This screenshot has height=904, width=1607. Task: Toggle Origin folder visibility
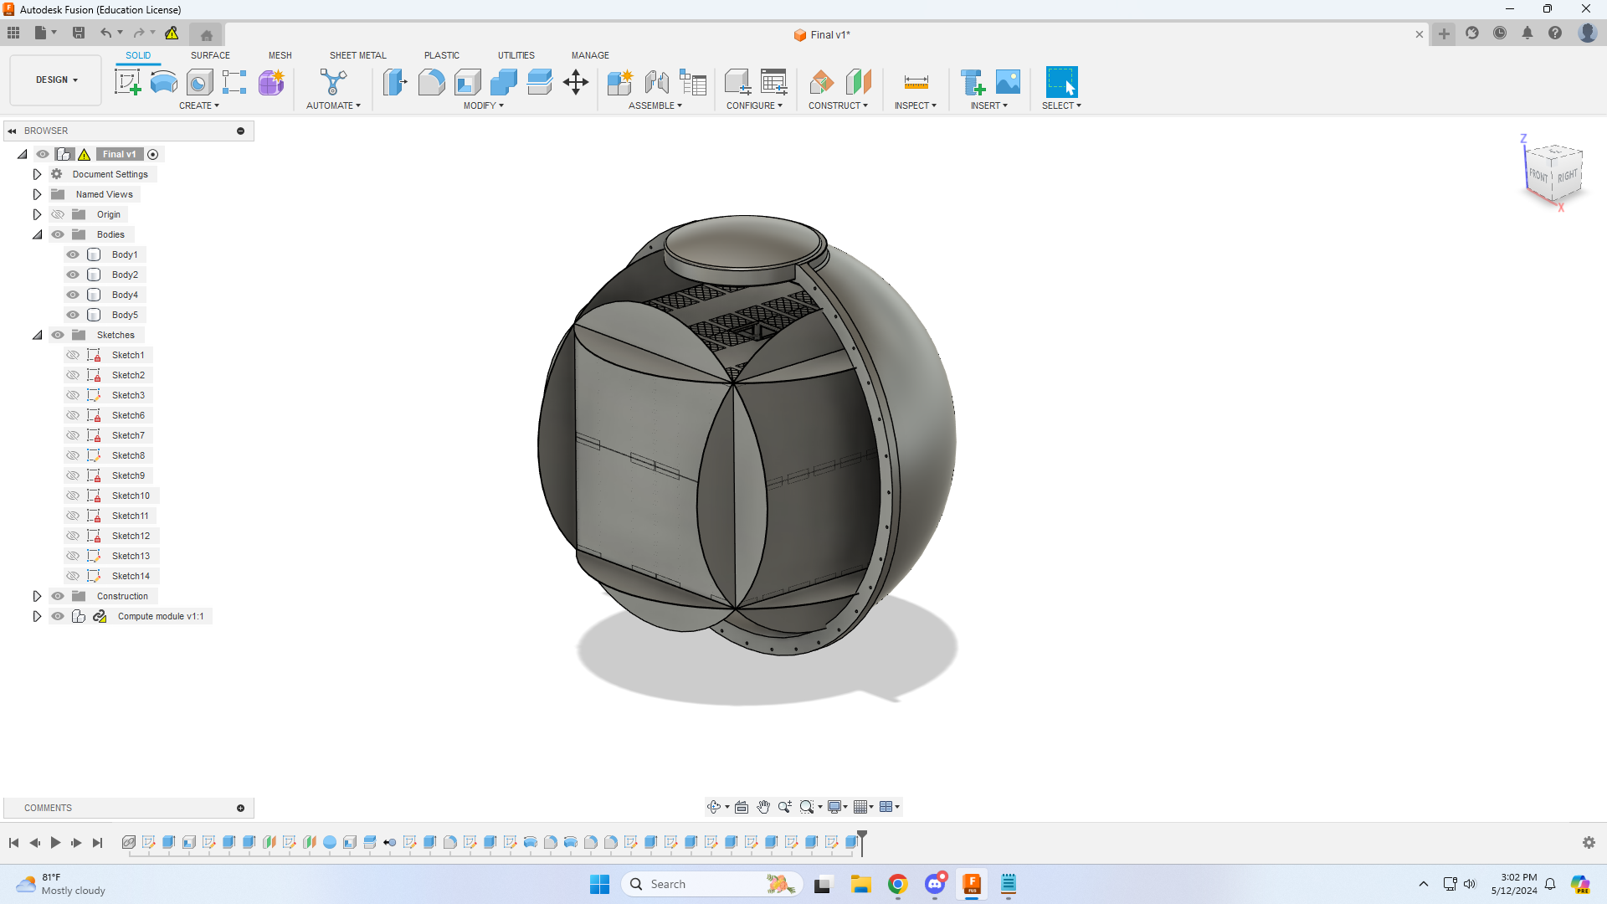58,214
